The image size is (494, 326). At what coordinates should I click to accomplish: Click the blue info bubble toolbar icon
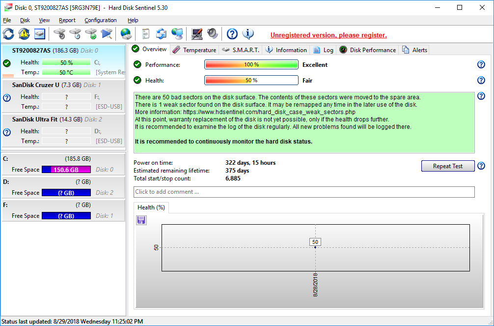point(248,34)
